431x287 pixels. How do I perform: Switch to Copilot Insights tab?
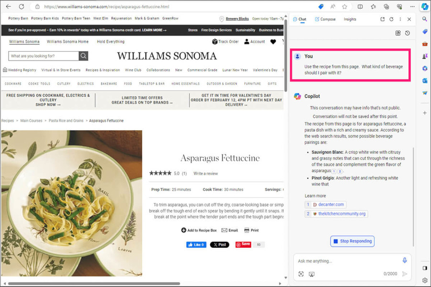click(x=350, y=19)
